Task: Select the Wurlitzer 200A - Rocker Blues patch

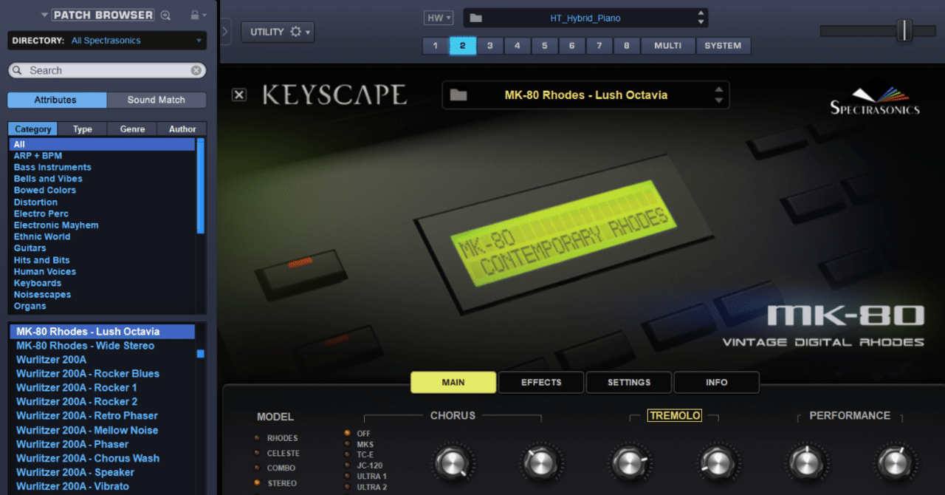Action: point(87,373)
